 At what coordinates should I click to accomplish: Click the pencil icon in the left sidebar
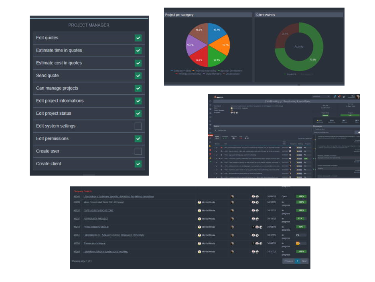[210, 138]
